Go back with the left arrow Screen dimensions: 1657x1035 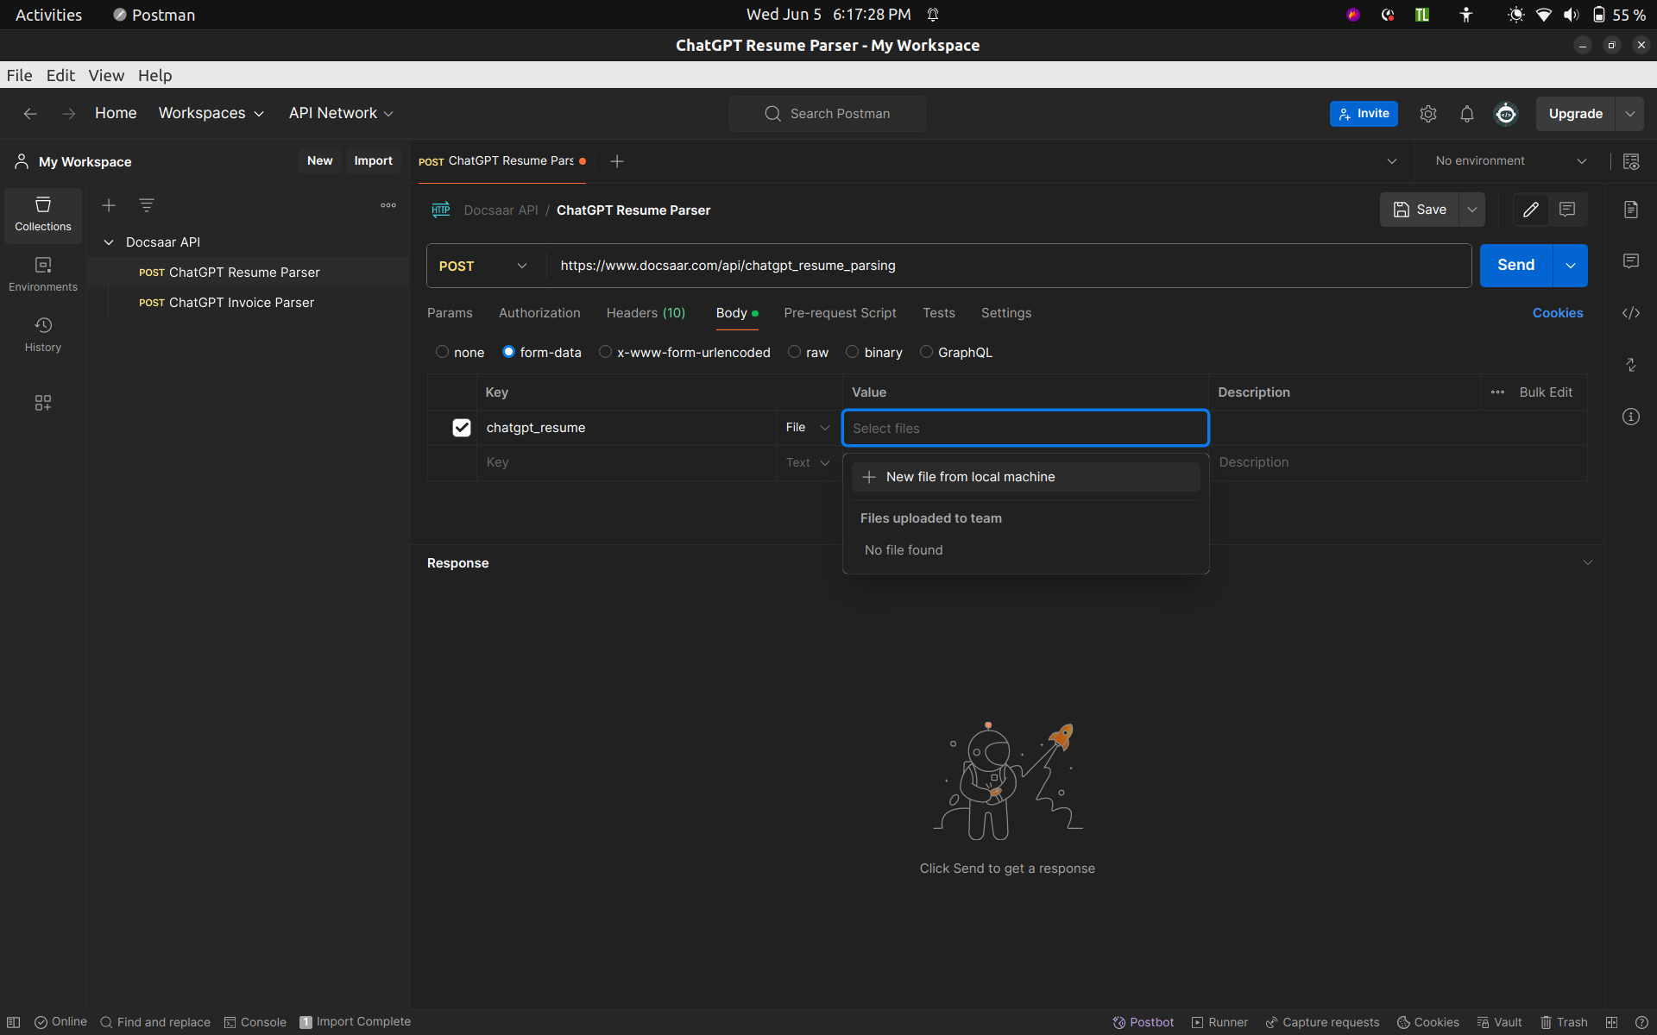[30, 114]
